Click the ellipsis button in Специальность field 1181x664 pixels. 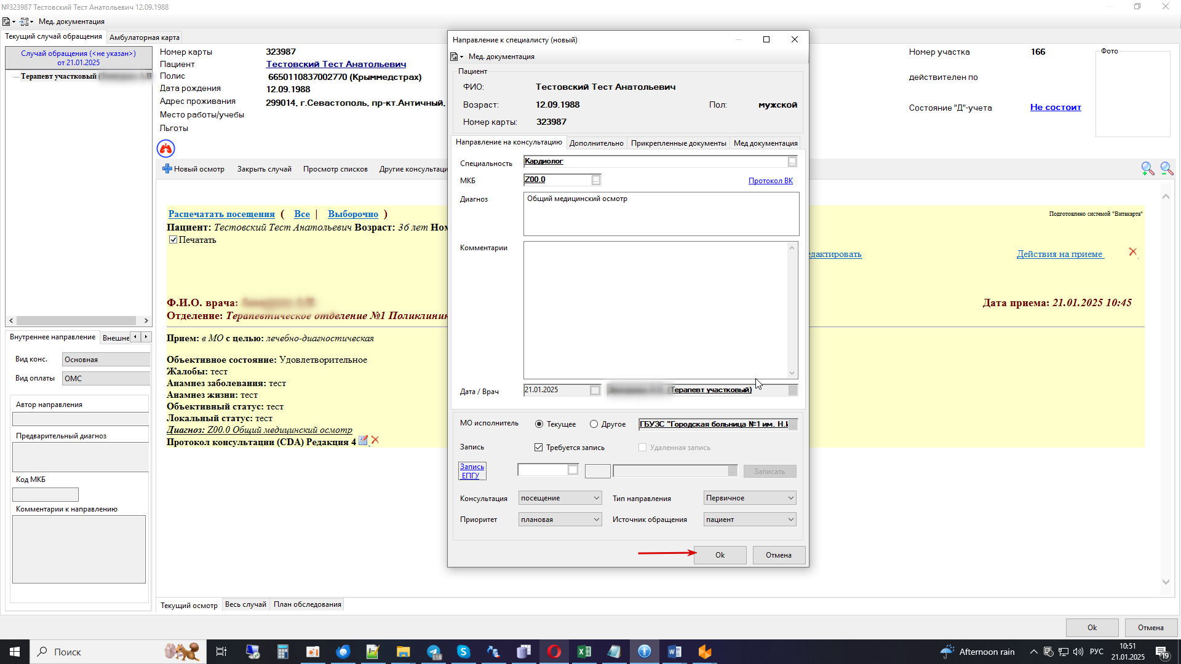792,162
